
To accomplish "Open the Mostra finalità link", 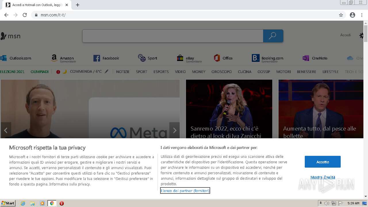I will tap(323, 177).
